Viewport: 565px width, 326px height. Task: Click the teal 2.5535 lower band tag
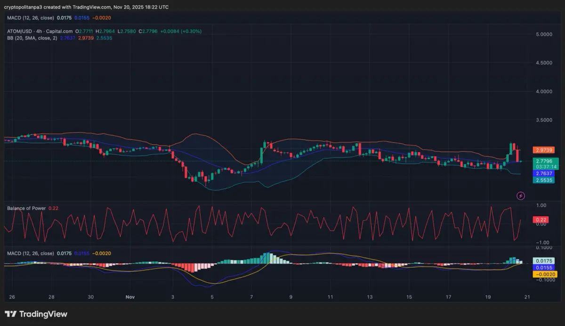click(x=544, y=180)
